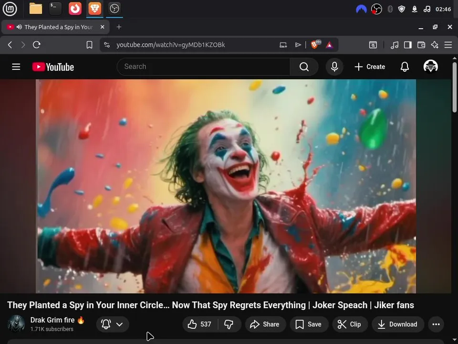
Task: Click the video title text
Action: [x=210, y=305]
